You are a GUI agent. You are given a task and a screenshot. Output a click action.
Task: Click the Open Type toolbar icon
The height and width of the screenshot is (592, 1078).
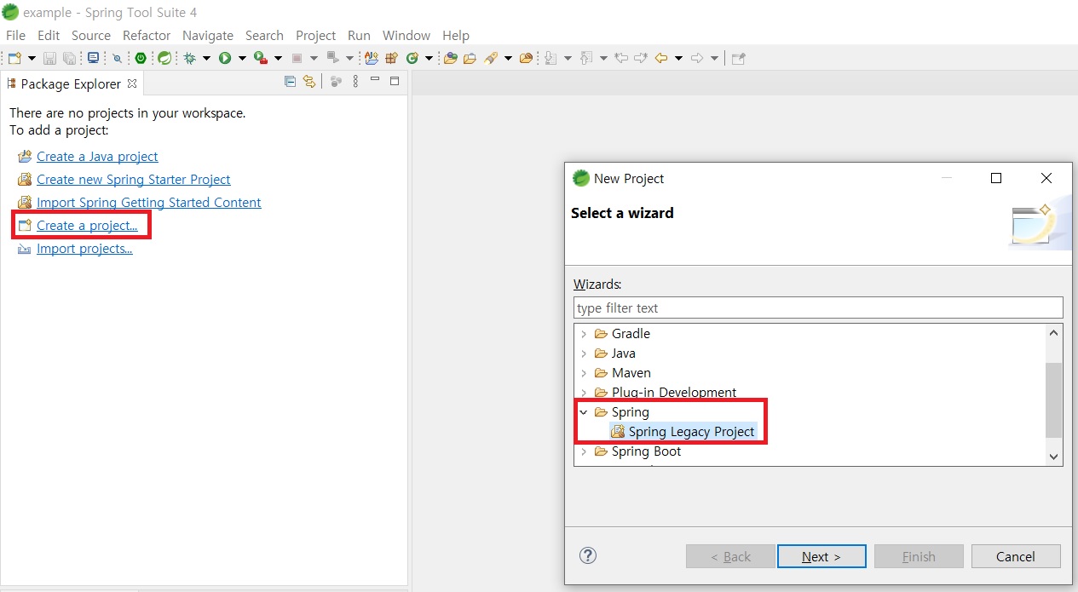pyautogui.click(x=450, y=58)
